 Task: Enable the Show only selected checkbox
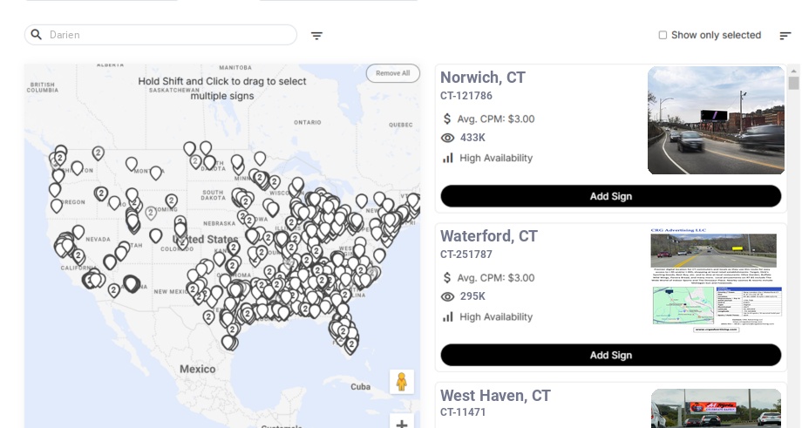pyautogui.click(x=663, y=36)
